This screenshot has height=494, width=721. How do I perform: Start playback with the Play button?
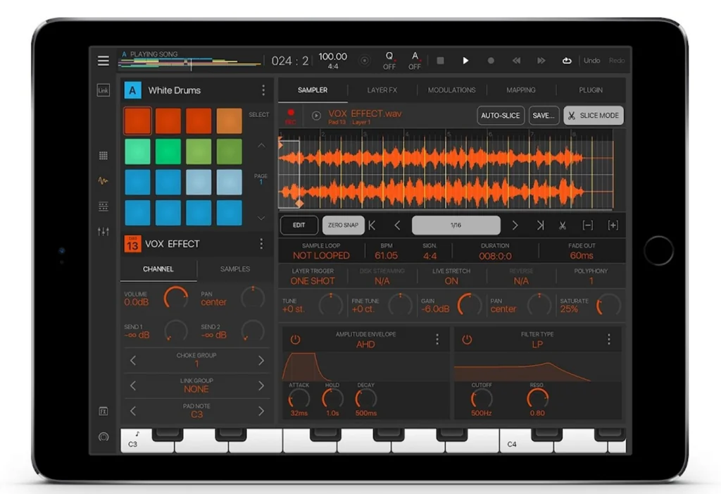coord(465,61)
